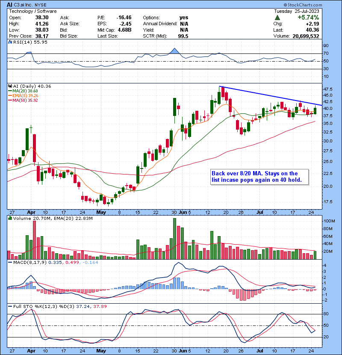Image resolution: width=342 pixels, height=355 pixels.
Task: Click the RSI panel line icon
Action: [10, 42]
